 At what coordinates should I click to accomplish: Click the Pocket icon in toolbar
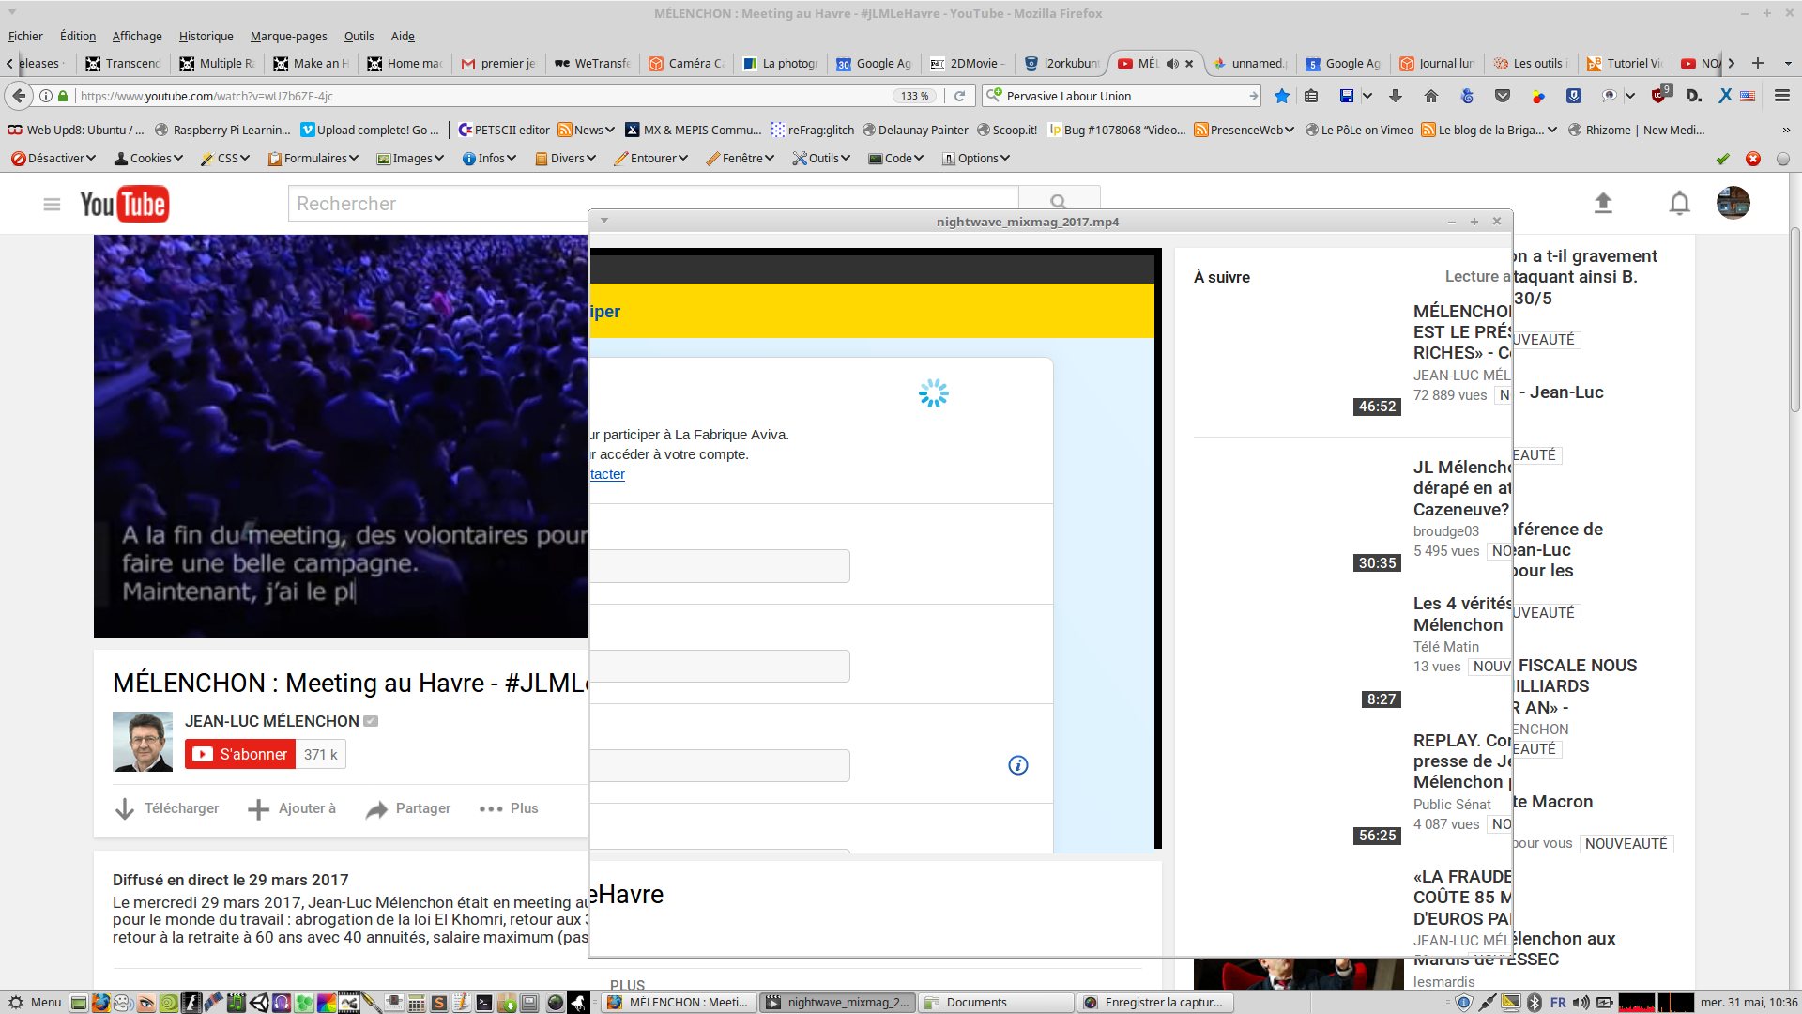click(x=1503, y=96)
